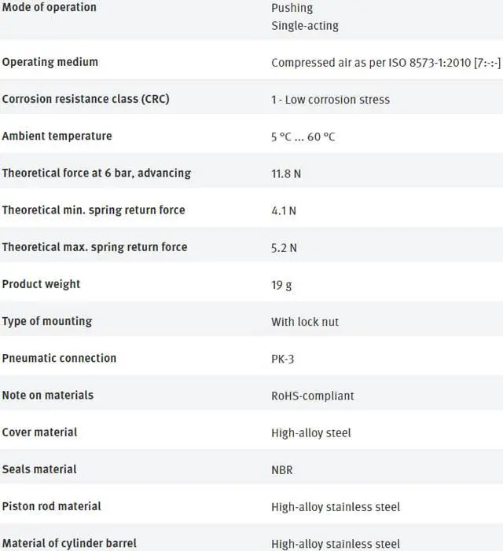Click the "Operating medium" row label

coord(50,62)
